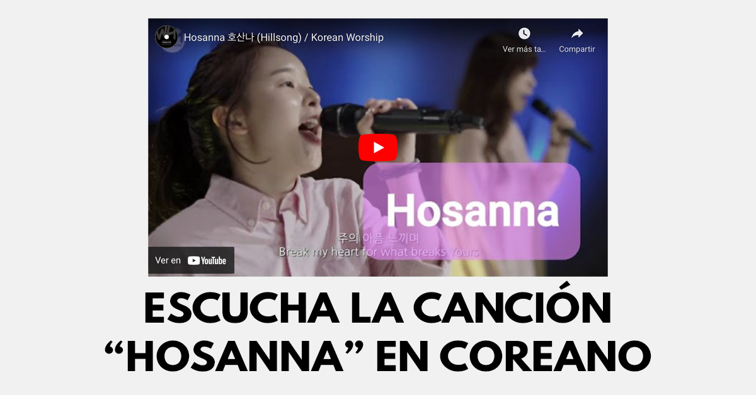Click the 'Korean Worship' part of the title
This screenshot has width=756, height=395.
pos(347,38)
